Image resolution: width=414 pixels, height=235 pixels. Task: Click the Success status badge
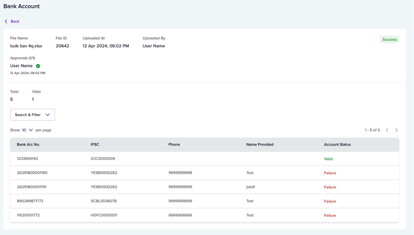[x=389, y=39]
